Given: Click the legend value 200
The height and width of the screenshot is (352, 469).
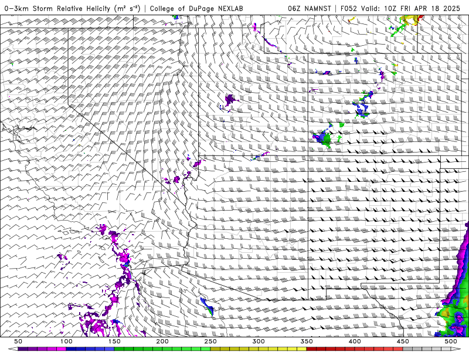Looking at the screenshot, I should (162, 341).
